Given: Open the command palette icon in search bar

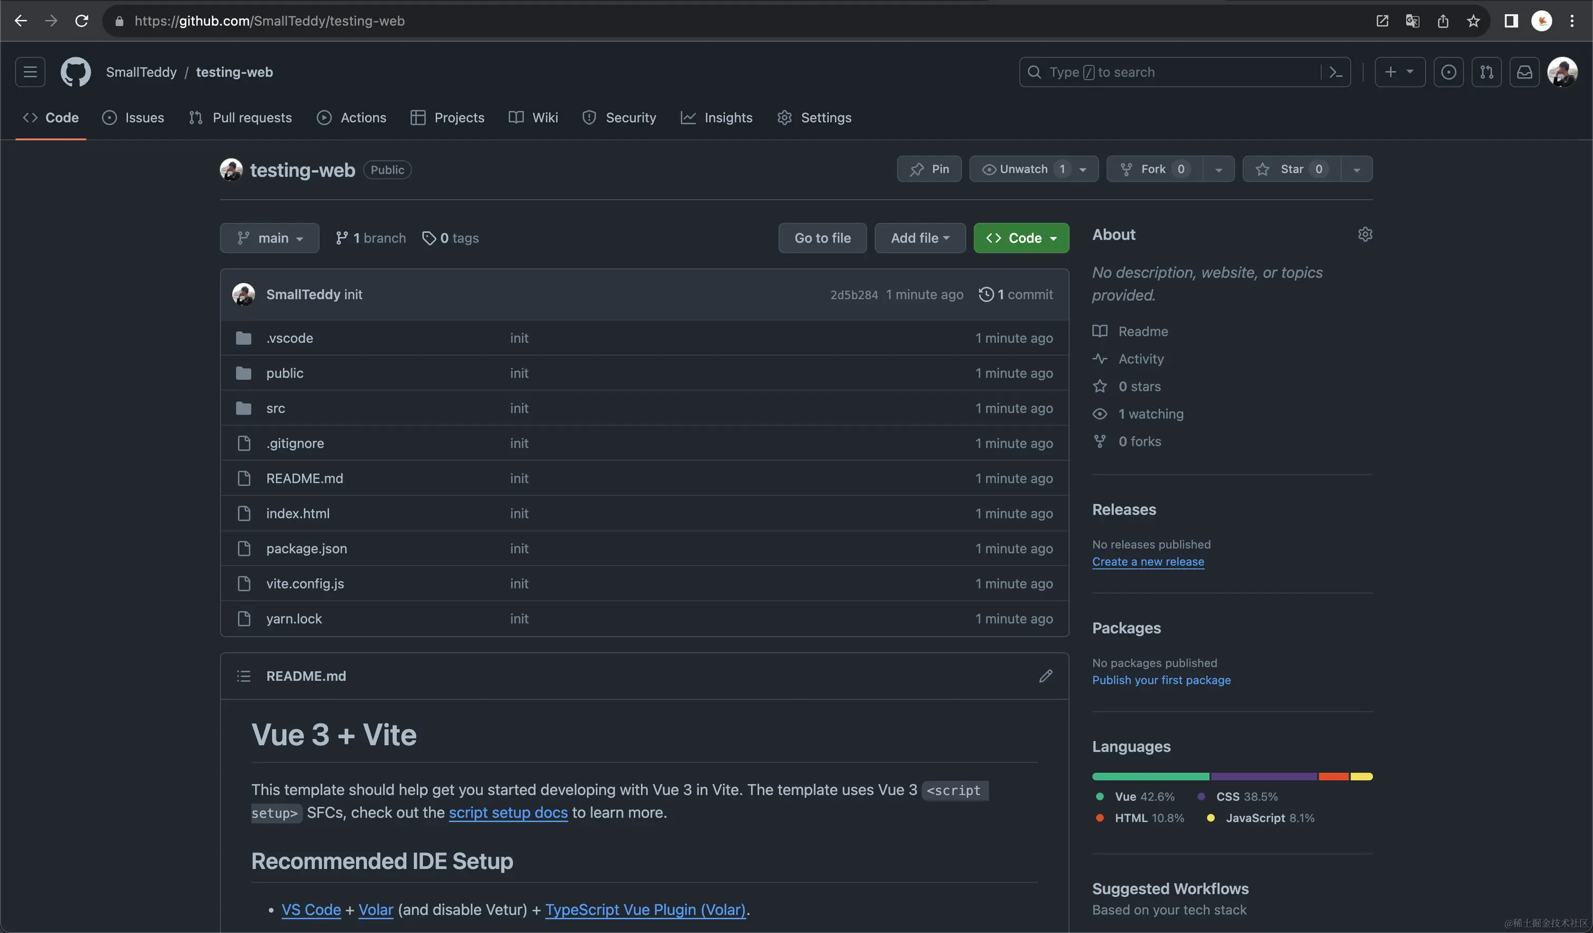Looking at the screenshot, I should (1336, 72).
